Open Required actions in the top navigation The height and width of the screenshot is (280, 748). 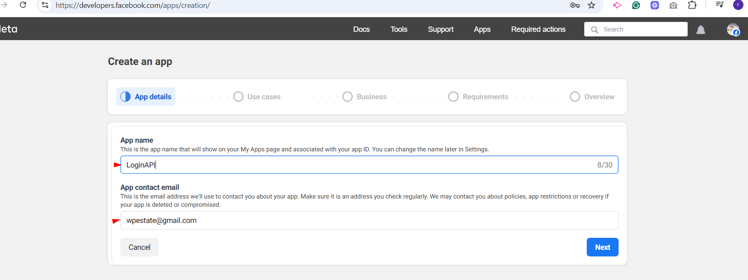[538, 29]
